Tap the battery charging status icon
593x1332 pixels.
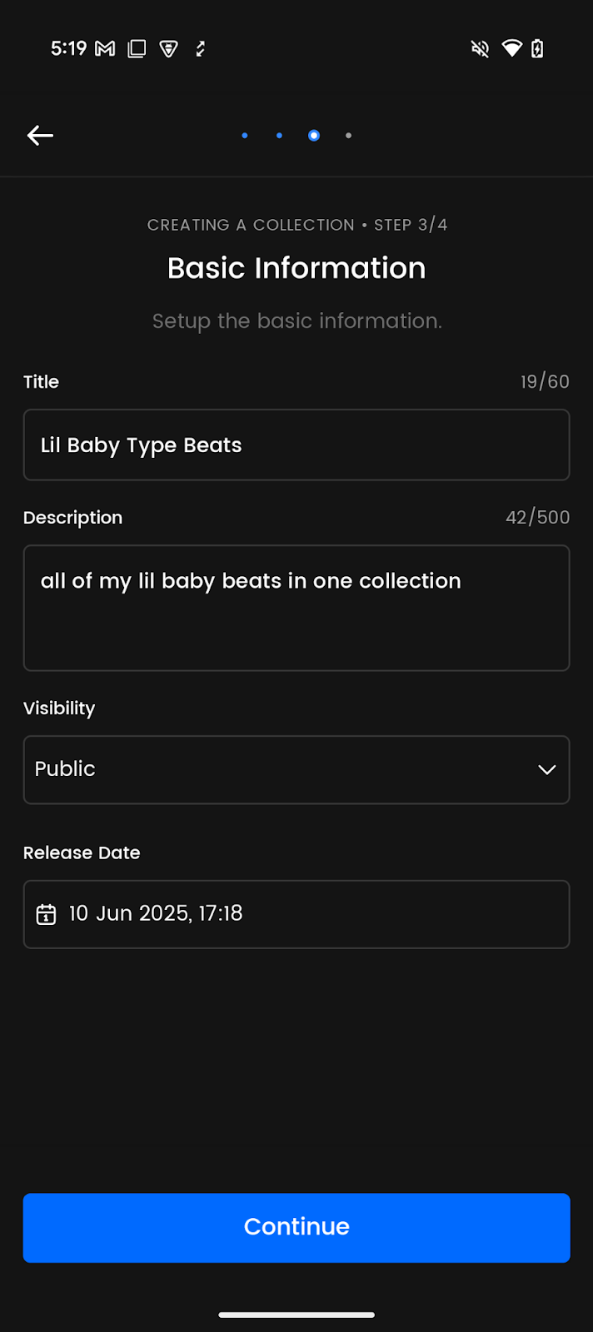(537, 49)
